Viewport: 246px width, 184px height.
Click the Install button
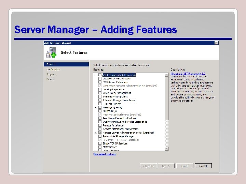pyautogui.click(x=184, y=166)
